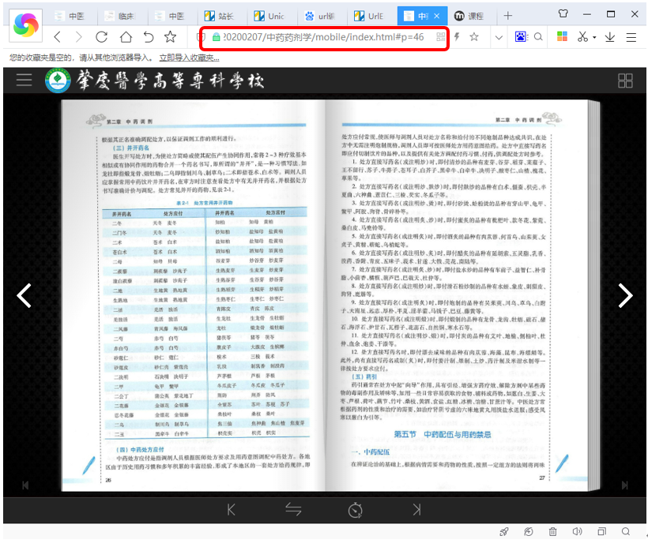Click the swap arrows icon in bottom toolbar

(x=293, y=510)
